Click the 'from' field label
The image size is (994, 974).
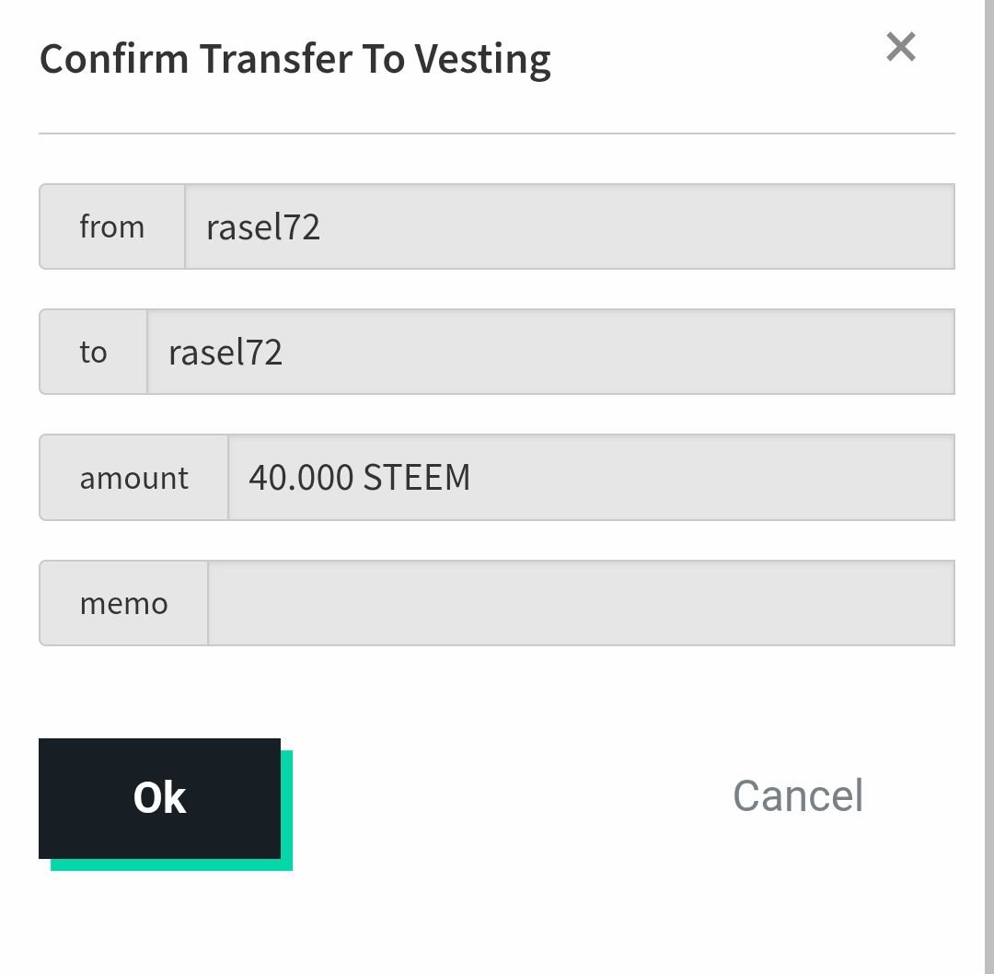click(x=112, y=226)
